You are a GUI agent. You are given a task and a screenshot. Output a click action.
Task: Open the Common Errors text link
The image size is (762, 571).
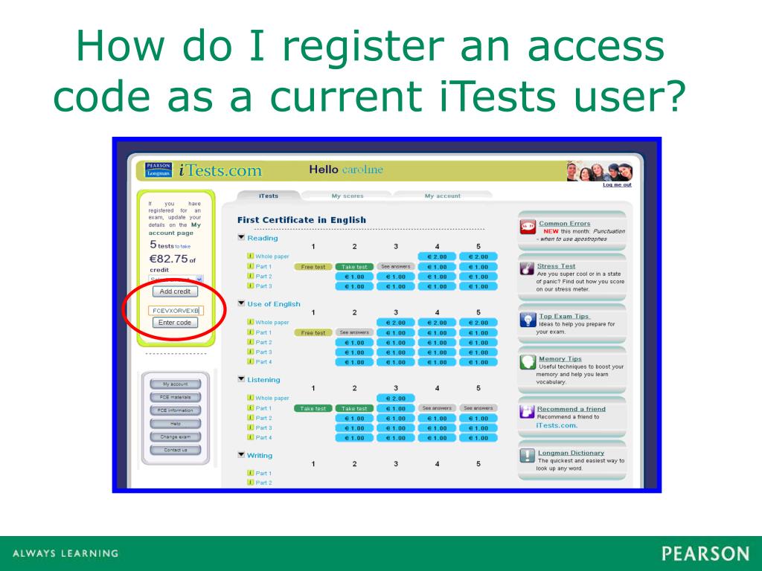(x=564, y=223)
